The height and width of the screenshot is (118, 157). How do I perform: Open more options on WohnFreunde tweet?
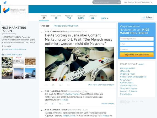point(68,104)
